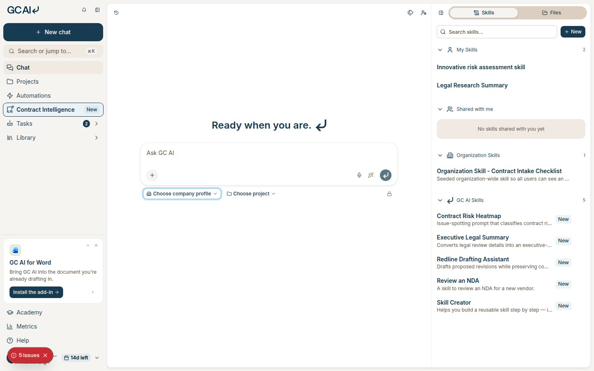This screenshot has width=594, height=371.
Task: Open Automations in the sidebar
Action: click(x=53, y=96)
